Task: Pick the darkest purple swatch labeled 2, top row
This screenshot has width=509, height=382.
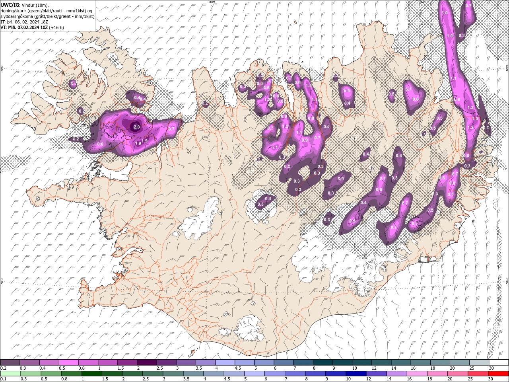Action: click(x=147, y=363)
